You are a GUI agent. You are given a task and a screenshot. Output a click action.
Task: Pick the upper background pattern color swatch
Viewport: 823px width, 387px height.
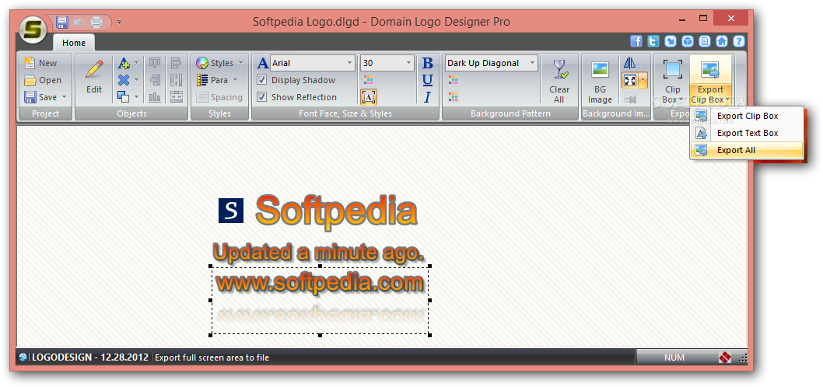point(453,80)
